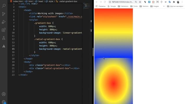Expand the bookmarks overflow chevron
This screenshot has height=104, width=185.
[x=164, y=6]
